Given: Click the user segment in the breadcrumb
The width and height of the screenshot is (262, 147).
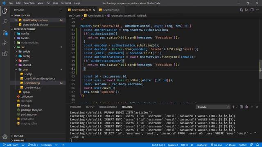Looking at the screenshot, I should [78, 16].
